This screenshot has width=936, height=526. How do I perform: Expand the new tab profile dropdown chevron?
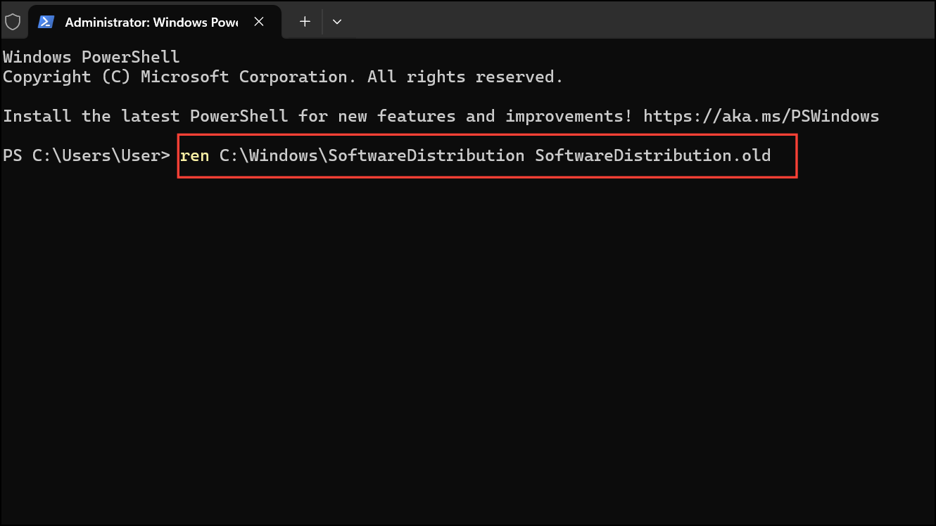337,22
